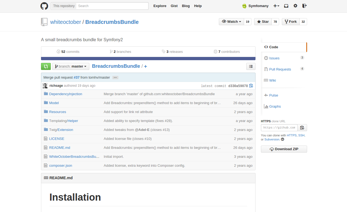Select the HTTPS clone URL field
This screenshot has width=347, height=212.
pos(279,128)
